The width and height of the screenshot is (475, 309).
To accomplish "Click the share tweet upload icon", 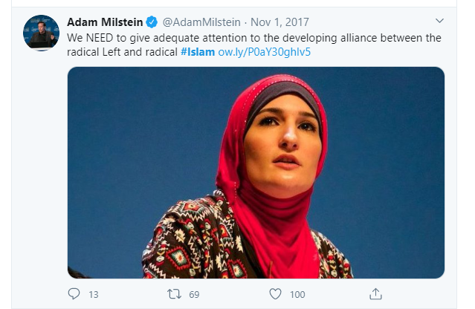I will [x=376, y=293].
